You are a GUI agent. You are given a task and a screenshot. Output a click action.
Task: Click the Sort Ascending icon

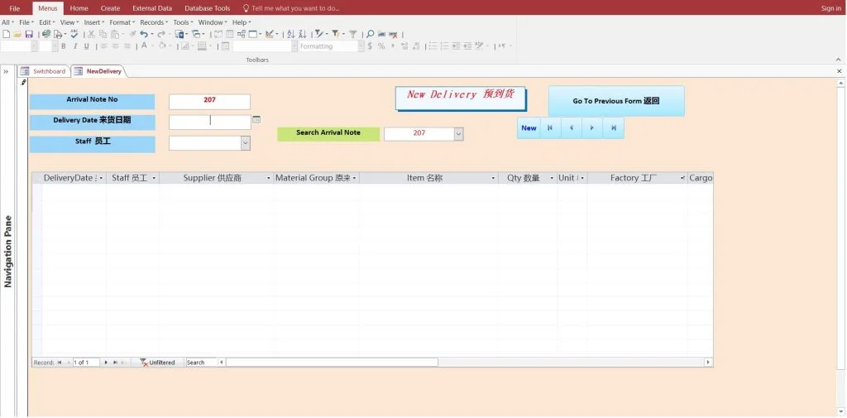[290, 34]
